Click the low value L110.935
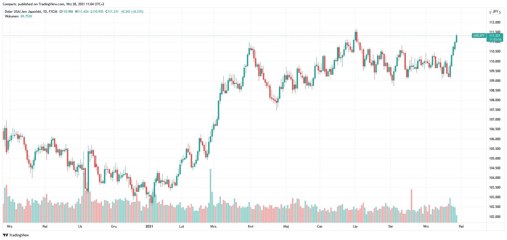This screenshot has width=507, height=240. (x=97, y=12)
